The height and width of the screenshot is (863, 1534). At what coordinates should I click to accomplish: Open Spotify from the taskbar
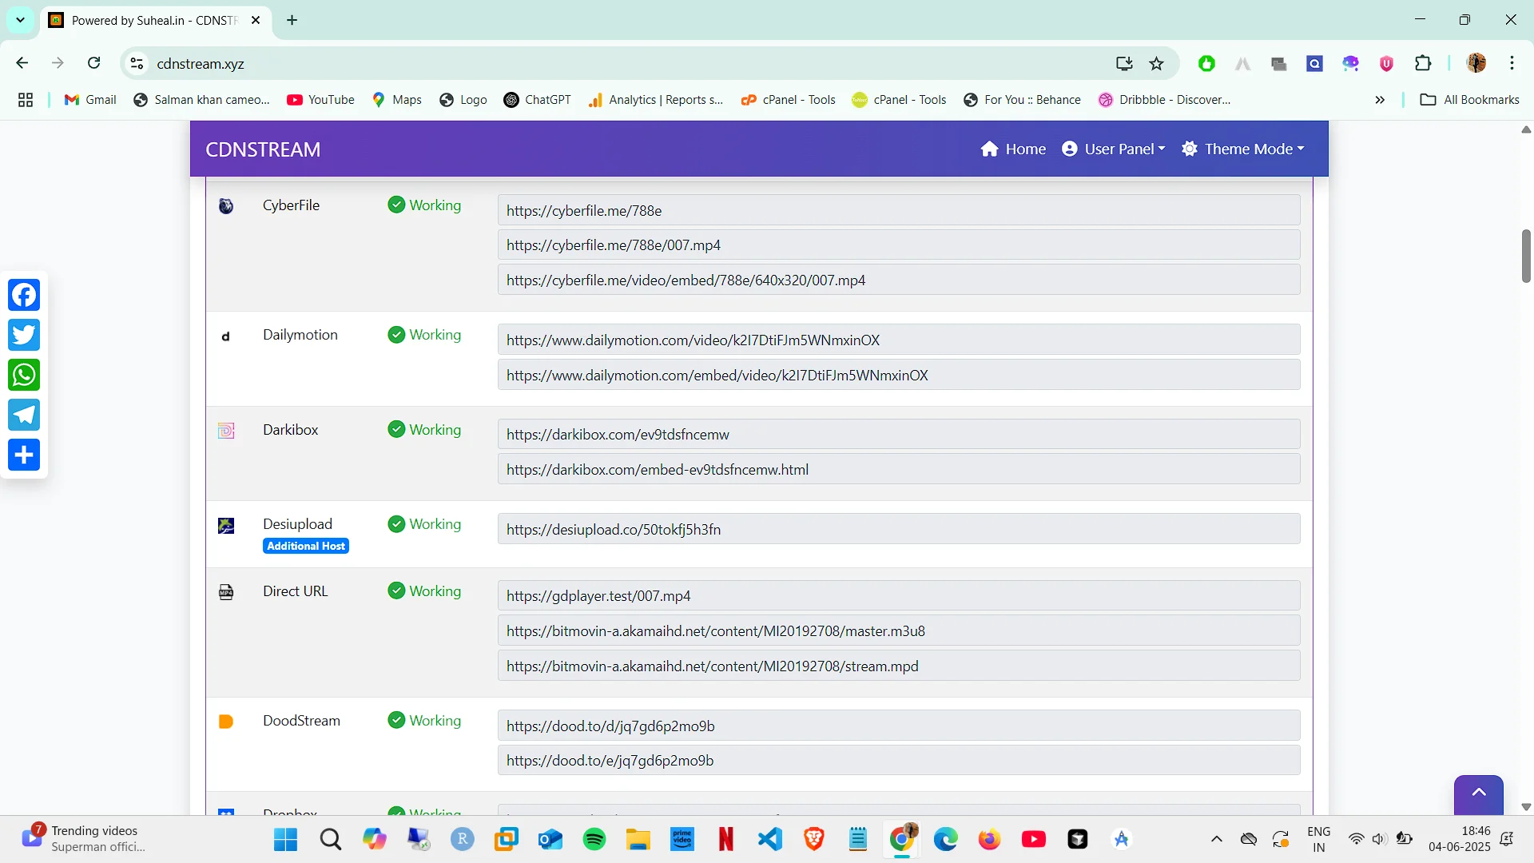coord(594,839)
